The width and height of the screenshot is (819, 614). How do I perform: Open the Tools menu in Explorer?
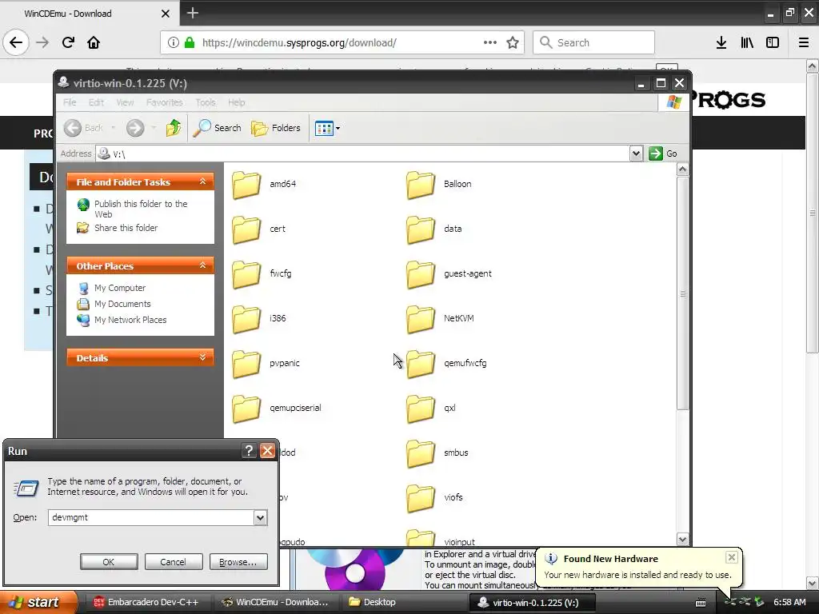coord(206,102)
